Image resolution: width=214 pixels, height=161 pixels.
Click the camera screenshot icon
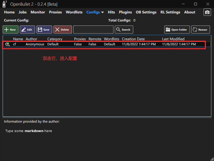tap(207, 12)
